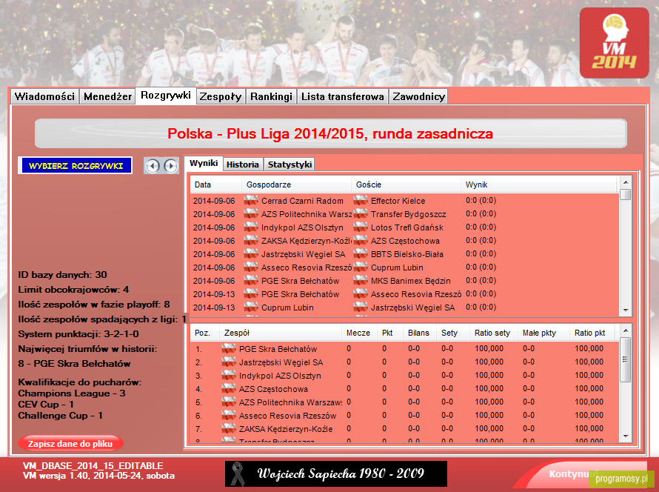Click flag beside PGE Skra Bełchatów in standings
This screenshot has width=659, height=492.
point(229,348)
